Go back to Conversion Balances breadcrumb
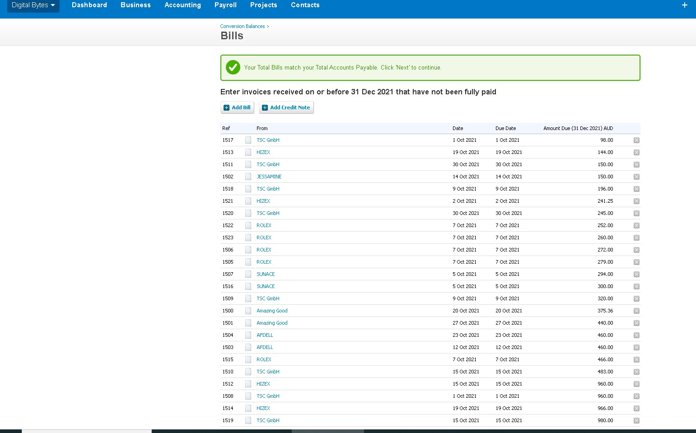The height and width of the screenshot is (433, 696). [243, 26]
